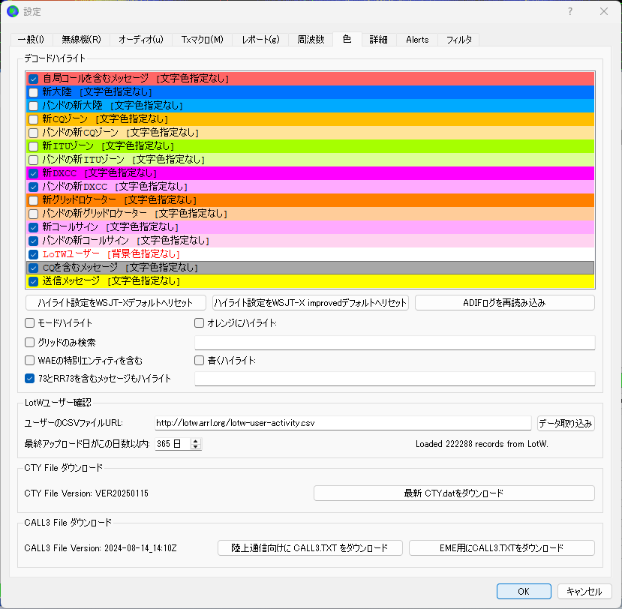Switch to the 一般(l) tab
The image size is (622, 609).
pos(31,40)
